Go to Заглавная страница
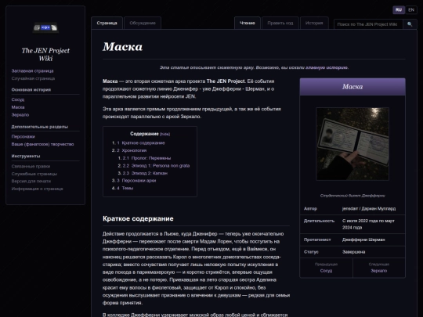This screenshot has height=317, width=423. coord(32,71)
